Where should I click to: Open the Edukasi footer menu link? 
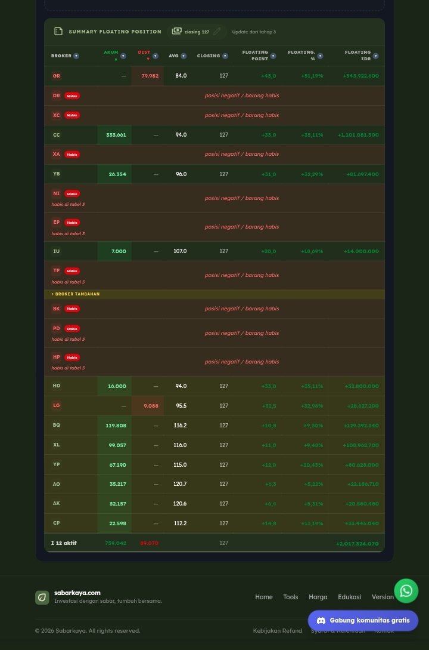[x=350, y=597]
